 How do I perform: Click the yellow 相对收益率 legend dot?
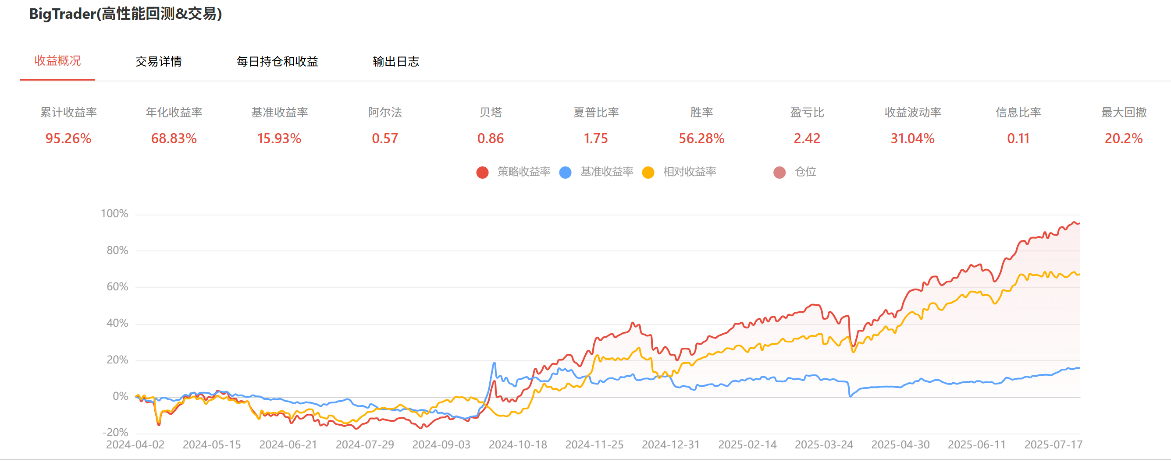click(x=648, y=173)
